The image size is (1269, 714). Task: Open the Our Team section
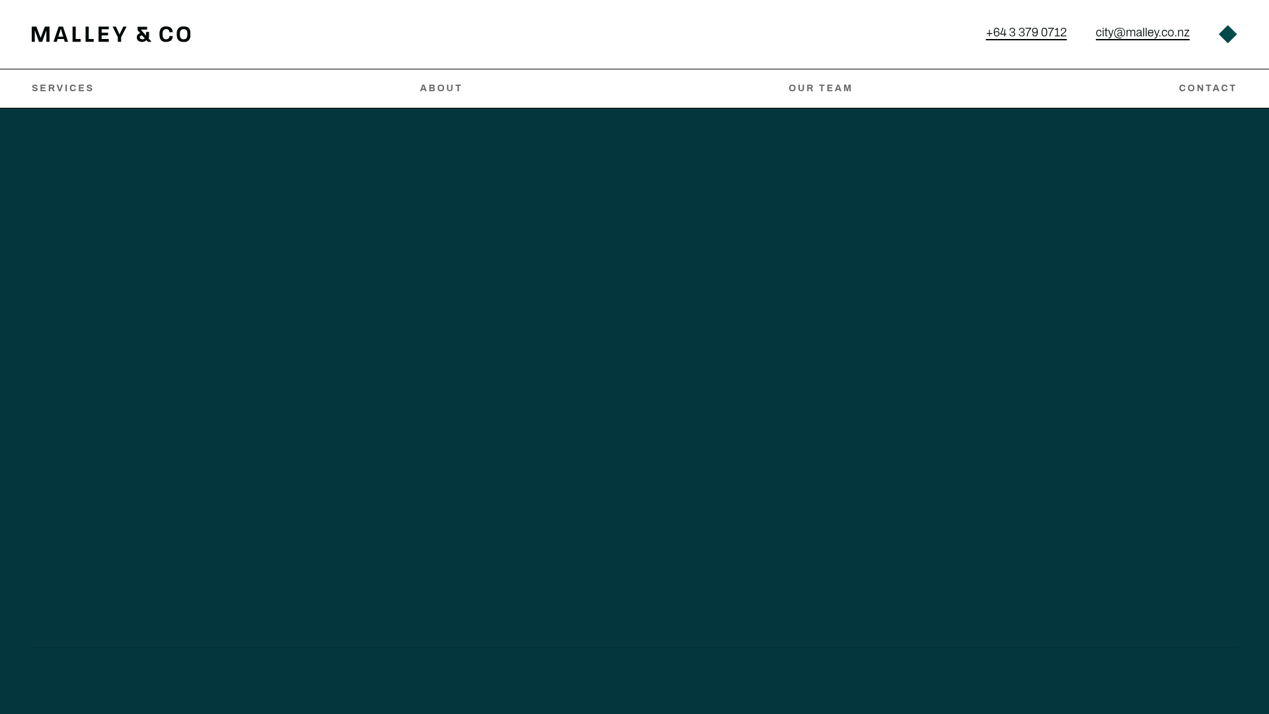pyautogui.click(x=820, y=88)
